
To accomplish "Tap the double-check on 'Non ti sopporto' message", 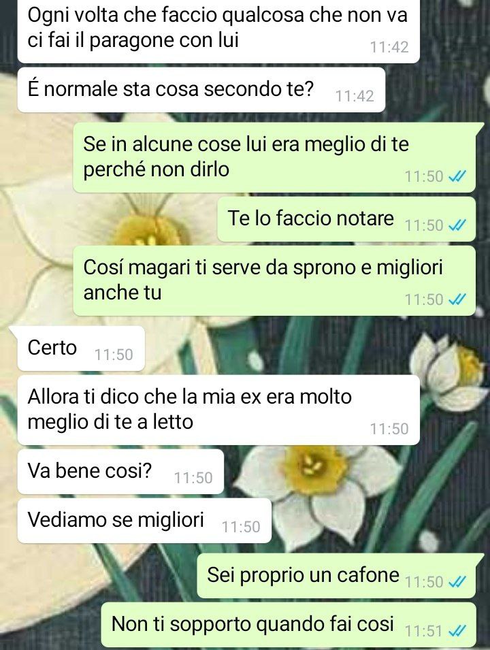I will (x=457, y=631).
